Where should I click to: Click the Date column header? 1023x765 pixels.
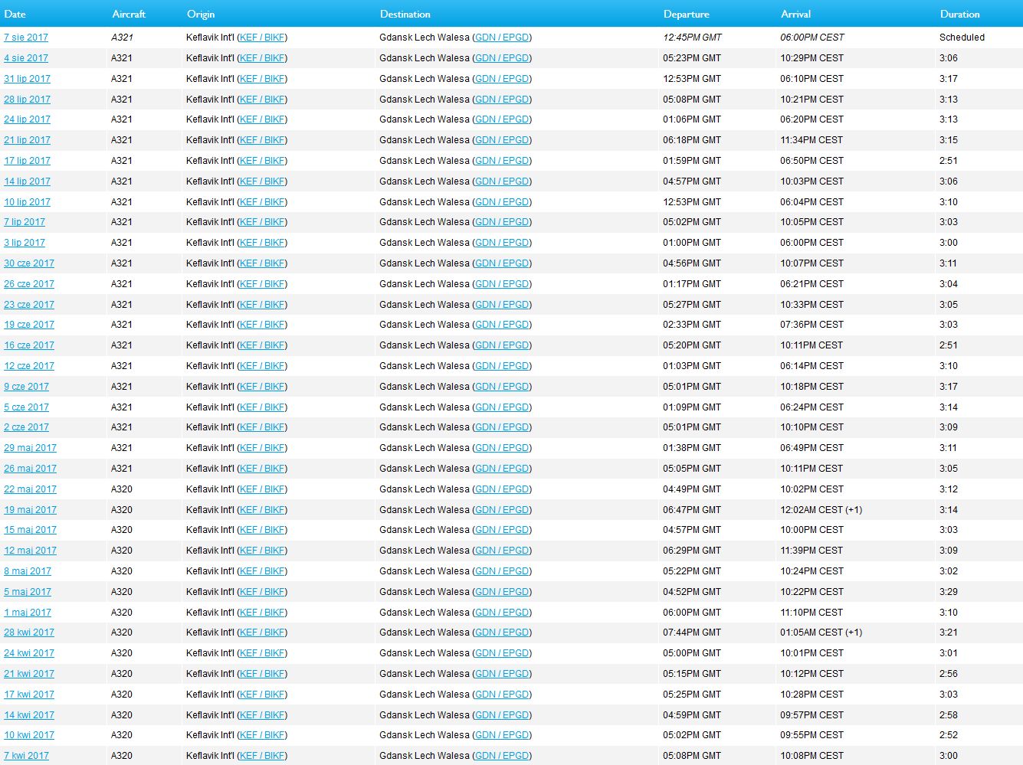[15, 14]
